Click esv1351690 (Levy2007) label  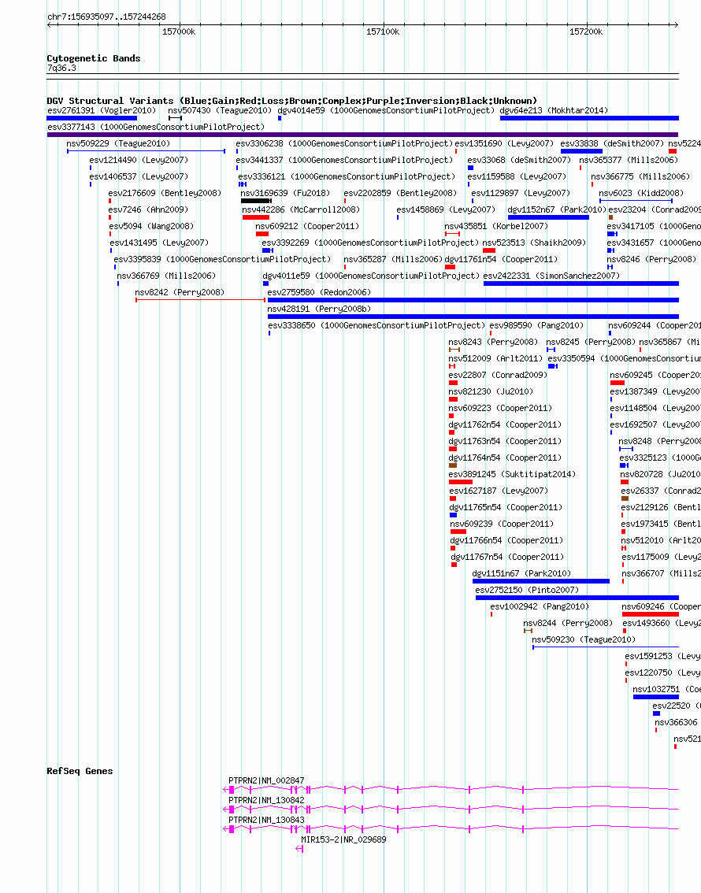(x=505, y=143)
